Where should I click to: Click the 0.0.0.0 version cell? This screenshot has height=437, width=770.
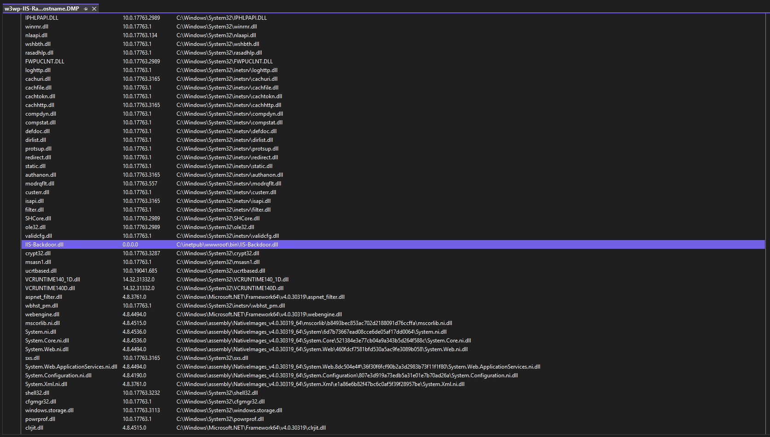[x=130, y=245]
